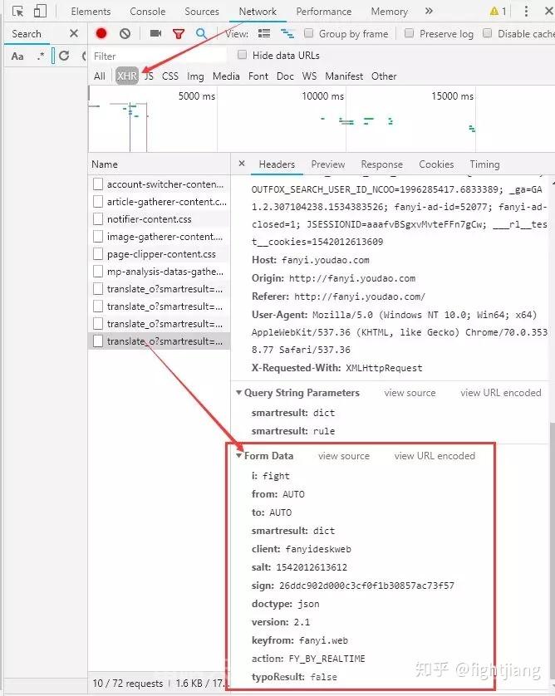Click the Name column header

[159, 164]
